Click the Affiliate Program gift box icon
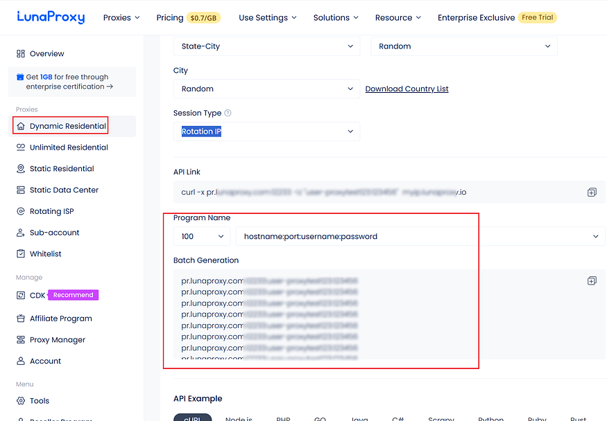This screenshot has width=607, height=421. [x=21, y=319]
